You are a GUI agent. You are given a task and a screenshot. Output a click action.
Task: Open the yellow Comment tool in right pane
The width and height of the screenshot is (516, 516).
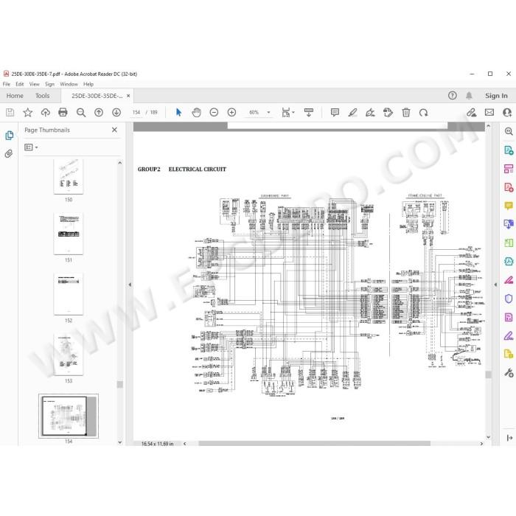509,206
